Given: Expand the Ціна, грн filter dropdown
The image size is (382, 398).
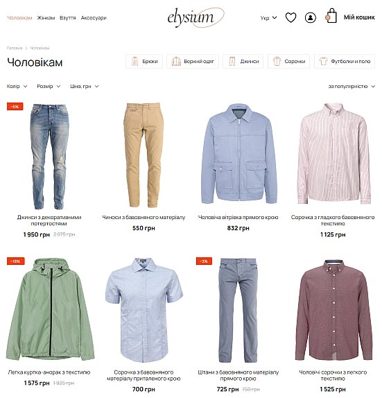Looking at the screenshot, I should click(x=85, y=86).
